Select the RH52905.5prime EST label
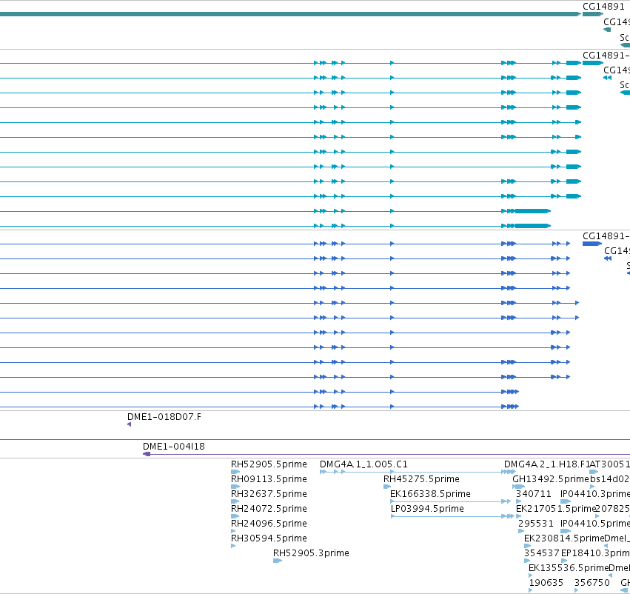 269,464
